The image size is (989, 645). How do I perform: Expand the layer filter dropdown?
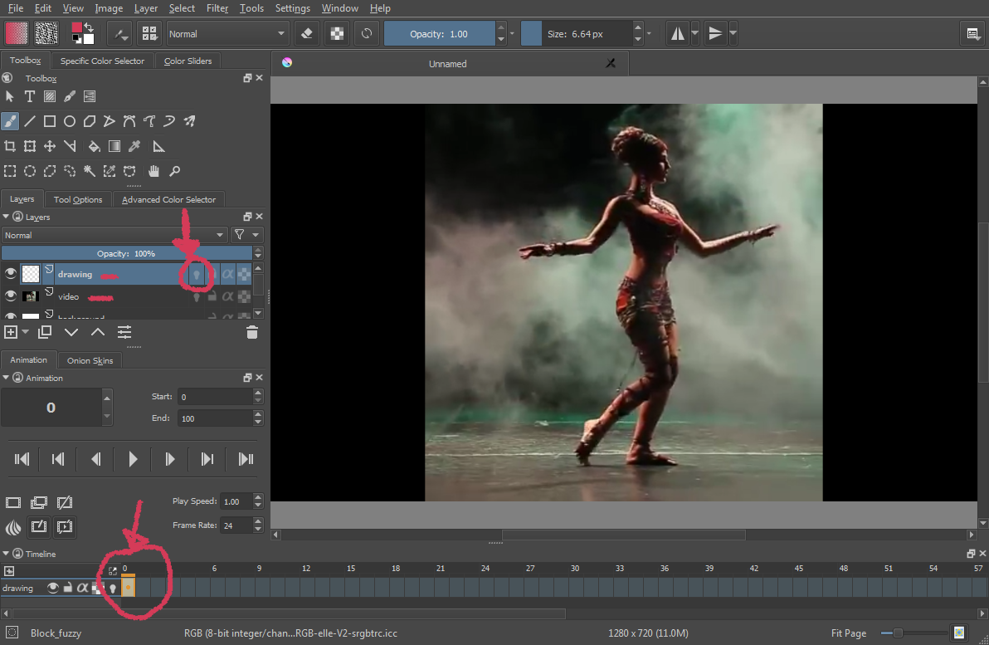pos(246,235)
